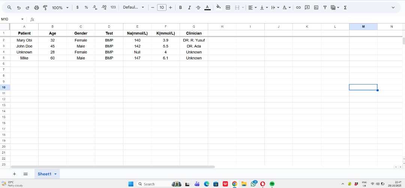Screen dimensions: 405x188
Task: Open the Windows Start menu
Action: coord(131,184)
